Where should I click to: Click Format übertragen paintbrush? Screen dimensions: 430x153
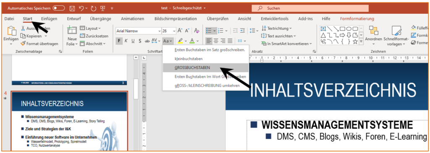click(x=39, y=44)
